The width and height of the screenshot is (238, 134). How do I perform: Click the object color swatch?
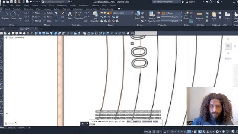pyautogui.click(x=164, y=13)
